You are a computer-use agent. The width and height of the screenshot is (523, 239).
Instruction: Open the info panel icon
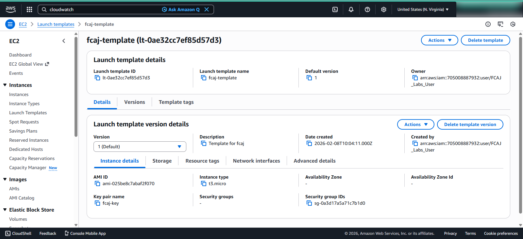point(488,24)
